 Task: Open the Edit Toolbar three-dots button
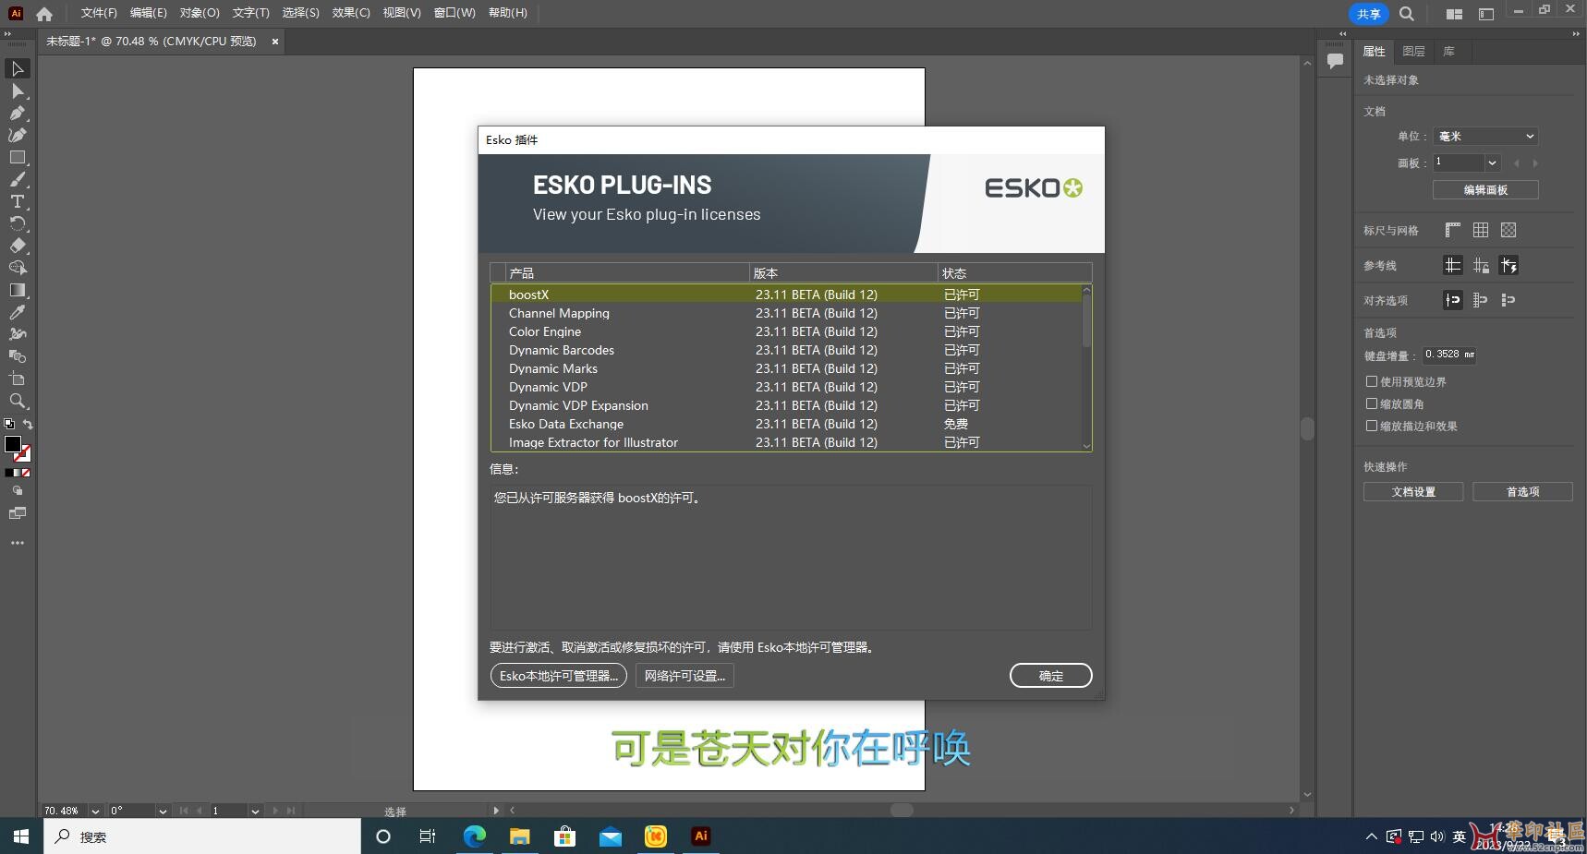(x=17, y=543)
